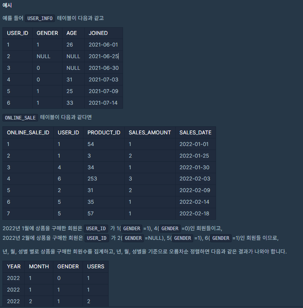Click the product ID value 54
Screen dimensions: 303x308
[91, 144]
